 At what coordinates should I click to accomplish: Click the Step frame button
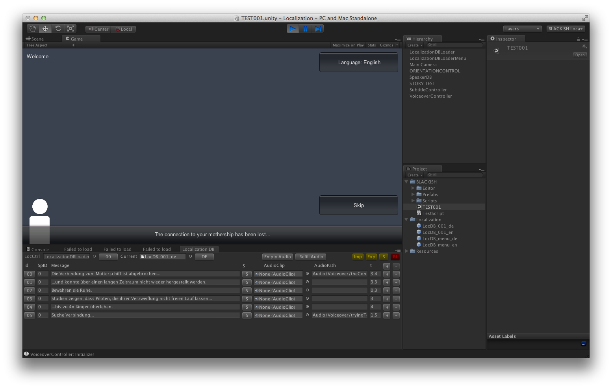coord(318,28)
